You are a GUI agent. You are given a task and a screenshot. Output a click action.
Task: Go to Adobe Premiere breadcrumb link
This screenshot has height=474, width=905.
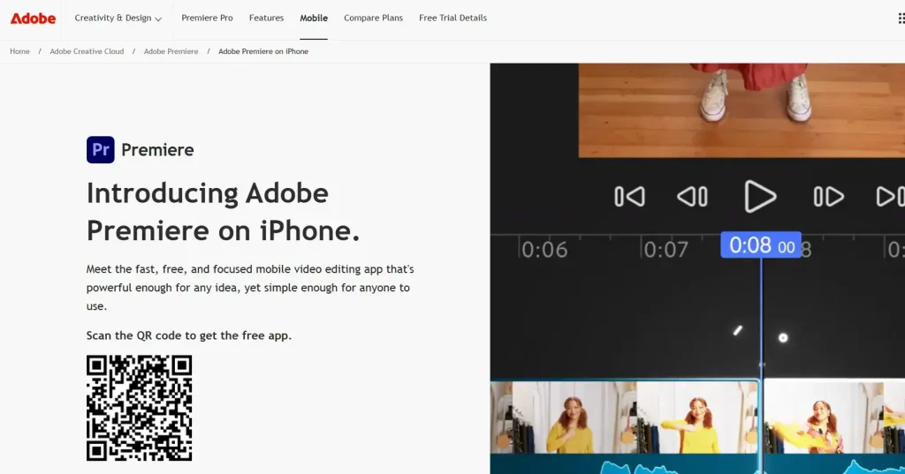click(171, 51)
